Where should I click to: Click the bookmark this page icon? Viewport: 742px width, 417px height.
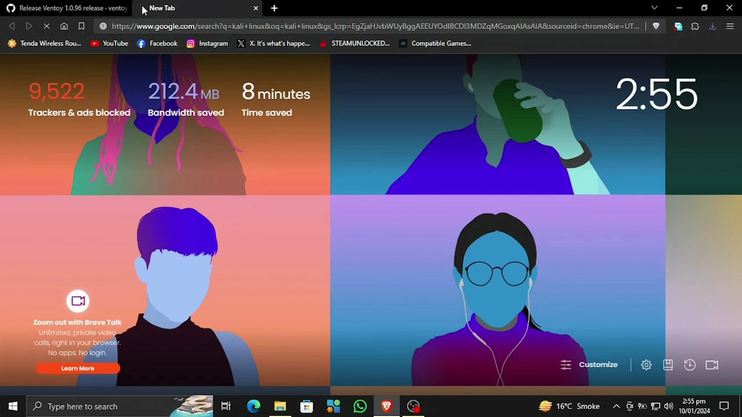[x=81, y=26]
